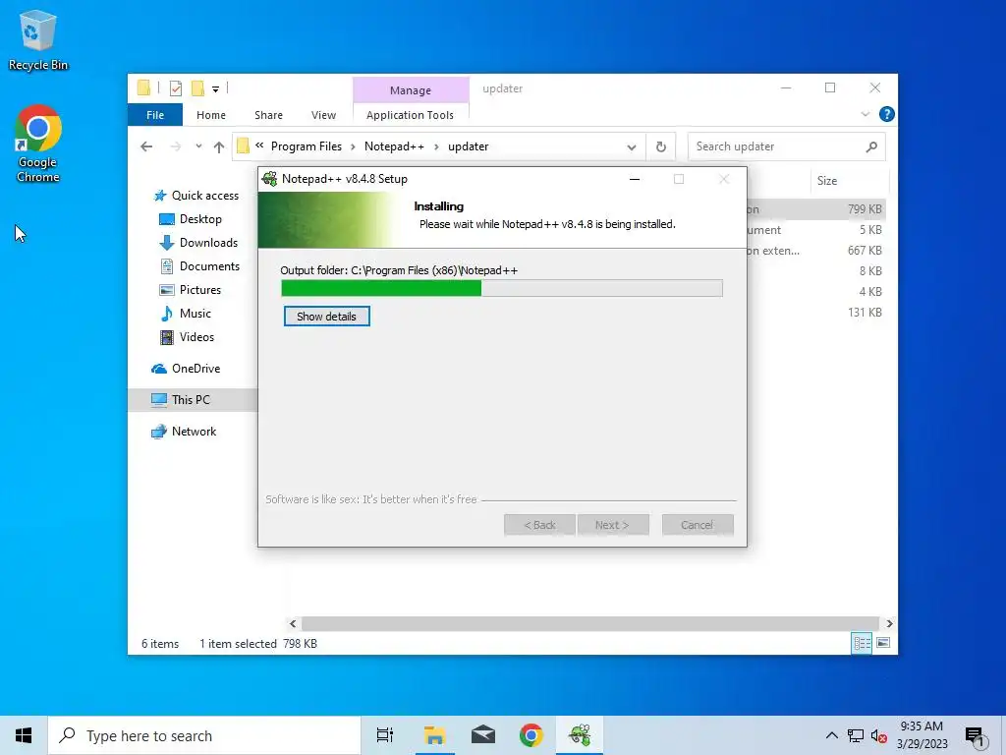
Task: Click Show details in Setup dialog
Action: click(x=326, y=317)
